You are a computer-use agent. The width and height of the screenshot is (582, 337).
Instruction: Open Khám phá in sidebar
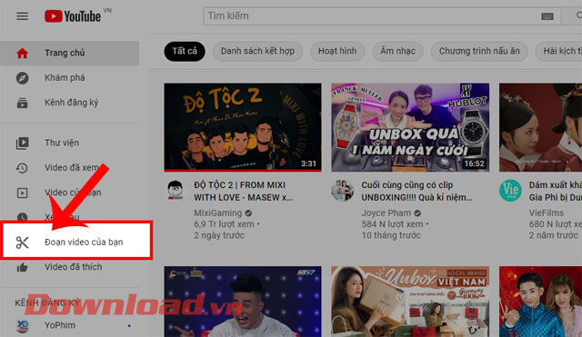69,78
